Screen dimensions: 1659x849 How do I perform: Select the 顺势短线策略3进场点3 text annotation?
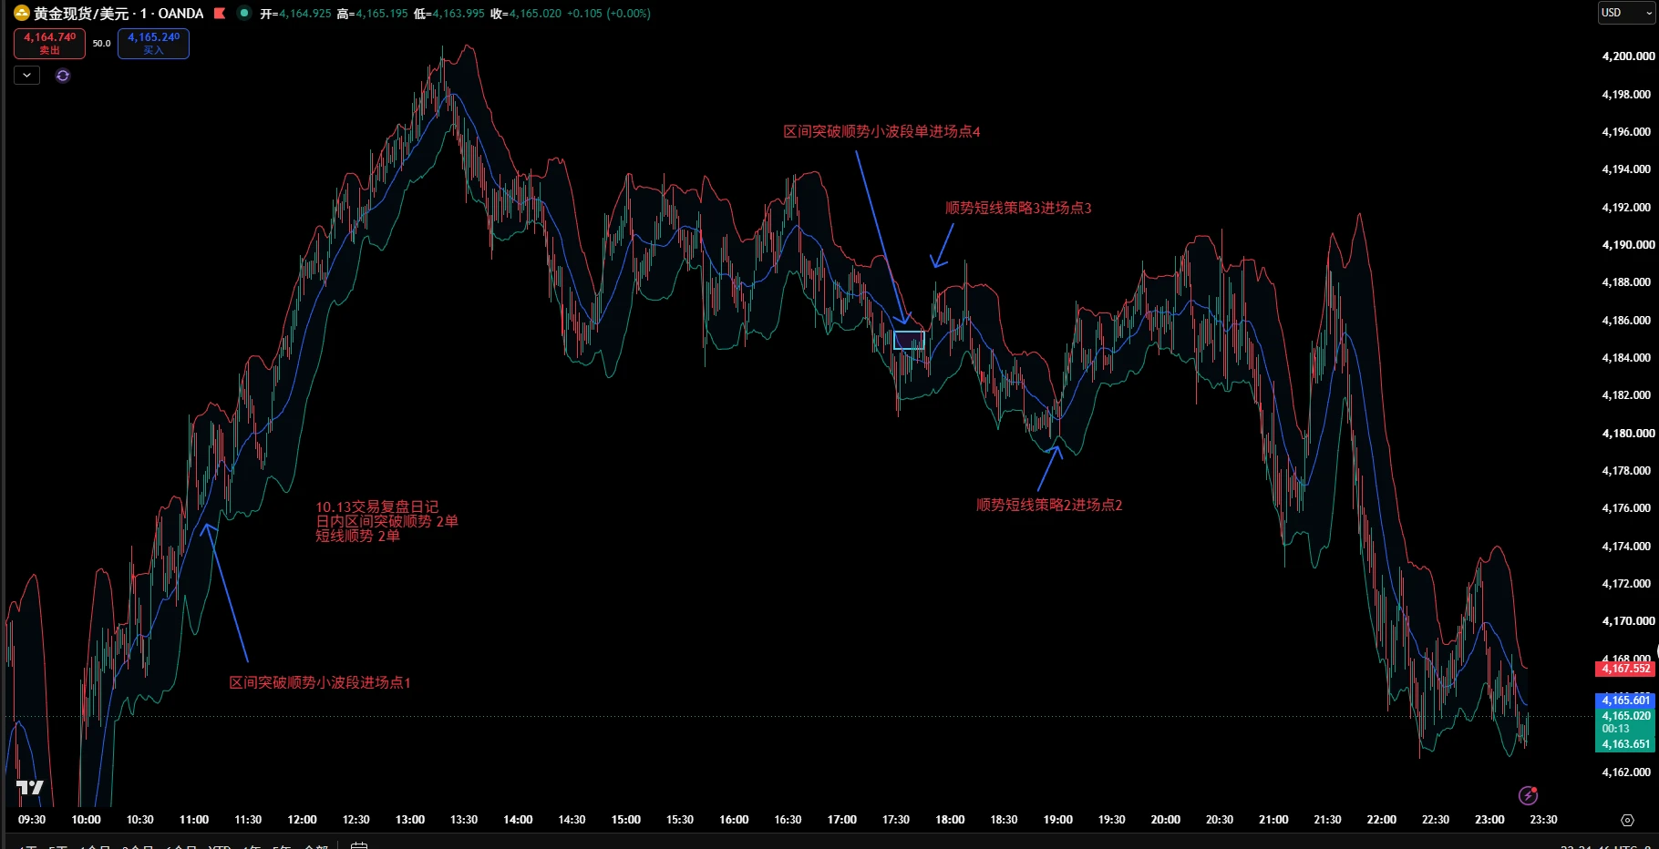pos(1018,208)
